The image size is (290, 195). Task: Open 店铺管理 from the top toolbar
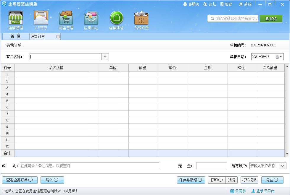[15, 20]
